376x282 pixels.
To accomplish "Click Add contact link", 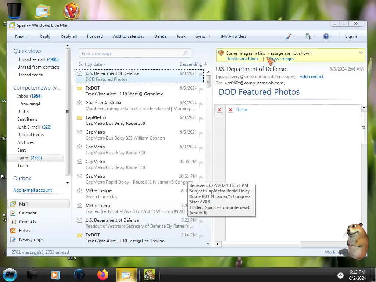I will click(311, 77).
